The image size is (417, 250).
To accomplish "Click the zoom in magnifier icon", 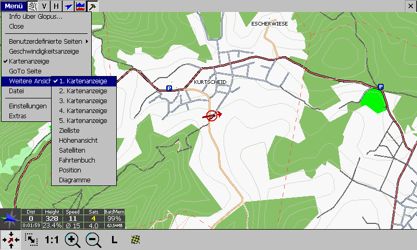I will [x=72, y=240].
